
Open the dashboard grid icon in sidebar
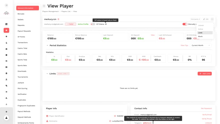(x=6, y=24)
